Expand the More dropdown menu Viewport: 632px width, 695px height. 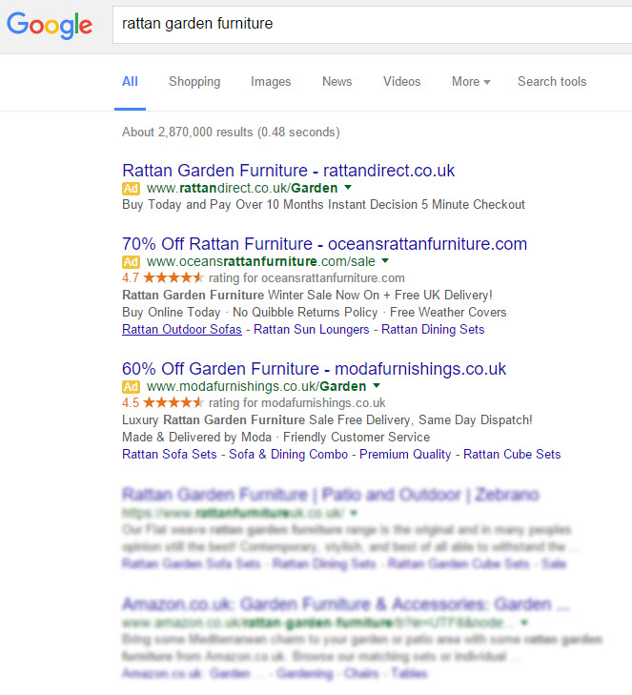[x=471, y=82]
